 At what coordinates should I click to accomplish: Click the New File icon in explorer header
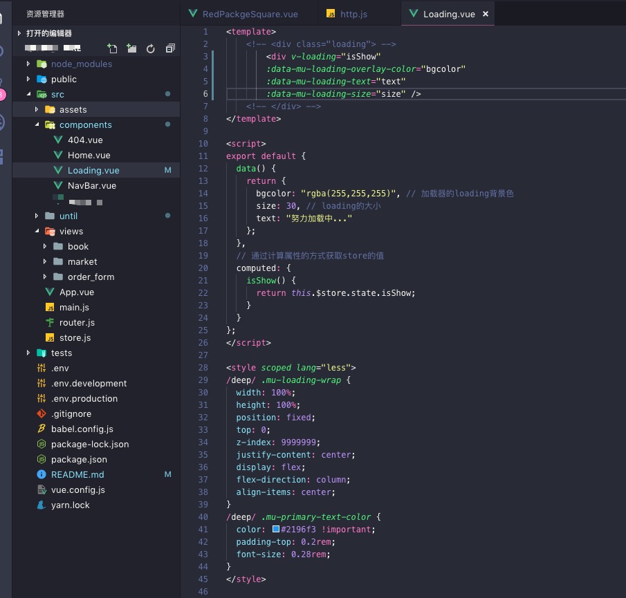coord(113,48)
